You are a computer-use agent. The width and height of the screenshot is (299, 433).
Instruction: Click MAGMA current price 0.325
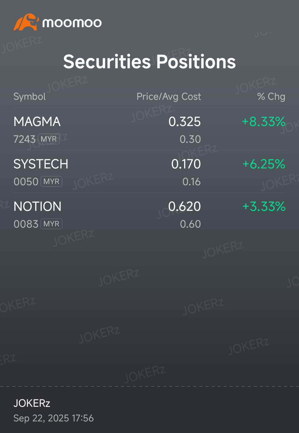pyautogui.click(x=185, y=122)
